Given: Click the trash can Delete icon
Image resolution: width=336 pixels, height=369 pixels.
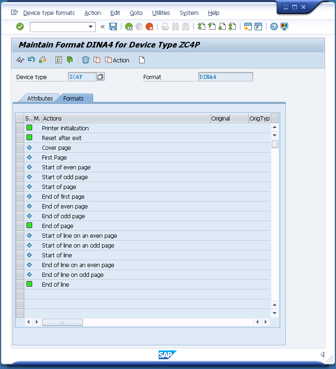Looking at the screenshot, I should (86, 60).
